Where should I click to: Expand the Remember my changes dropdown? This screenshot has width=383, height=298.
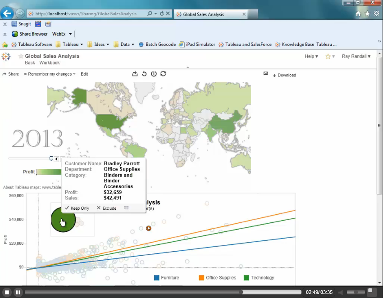click(x=50, y=74)
